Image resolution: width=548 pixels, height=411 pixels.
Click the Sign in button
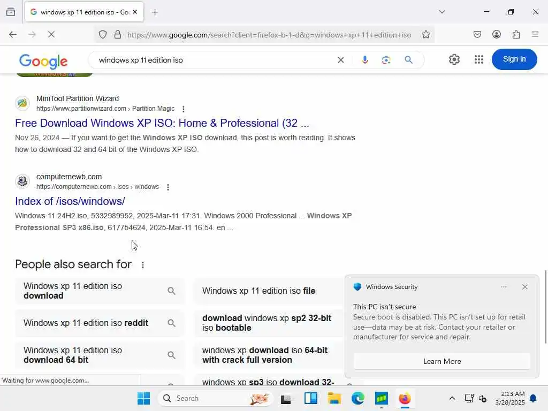pyautogui.click(x=514, y=59)
